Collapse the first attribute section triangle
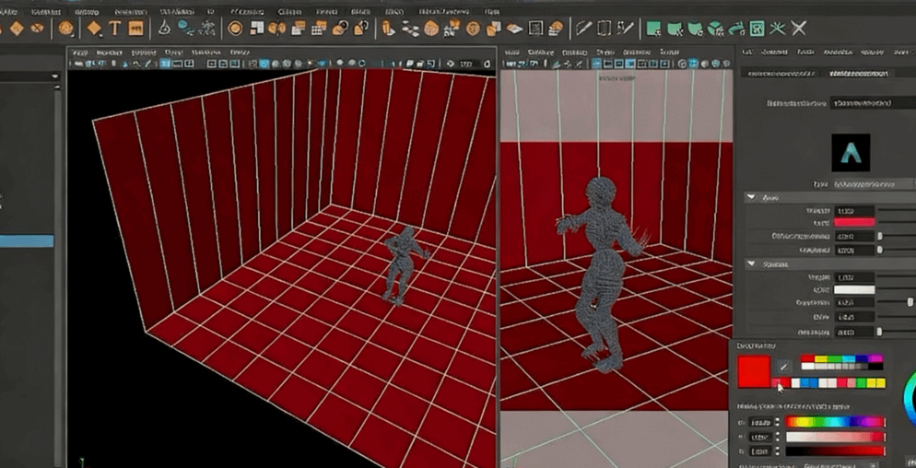916x468 pixels. pyautogui.click(x=751, y=197)
